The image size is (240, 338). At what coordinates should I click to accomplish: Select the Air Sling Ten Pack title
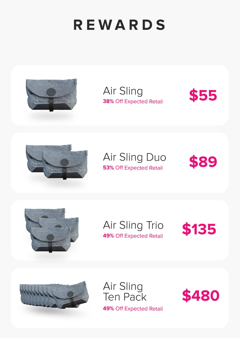click(125, 292)
